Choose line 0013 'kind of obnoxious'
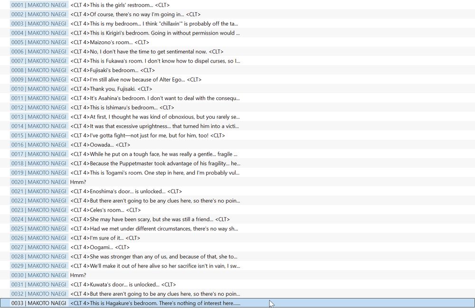Viewport: 475px width, 308px height. coord(237,117)
